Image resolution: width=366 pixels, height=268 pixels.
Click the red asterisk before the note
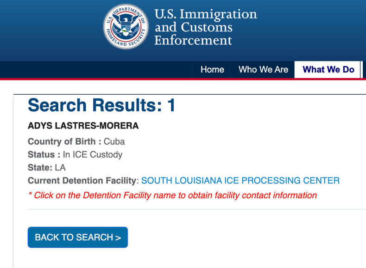pos(30,194)
